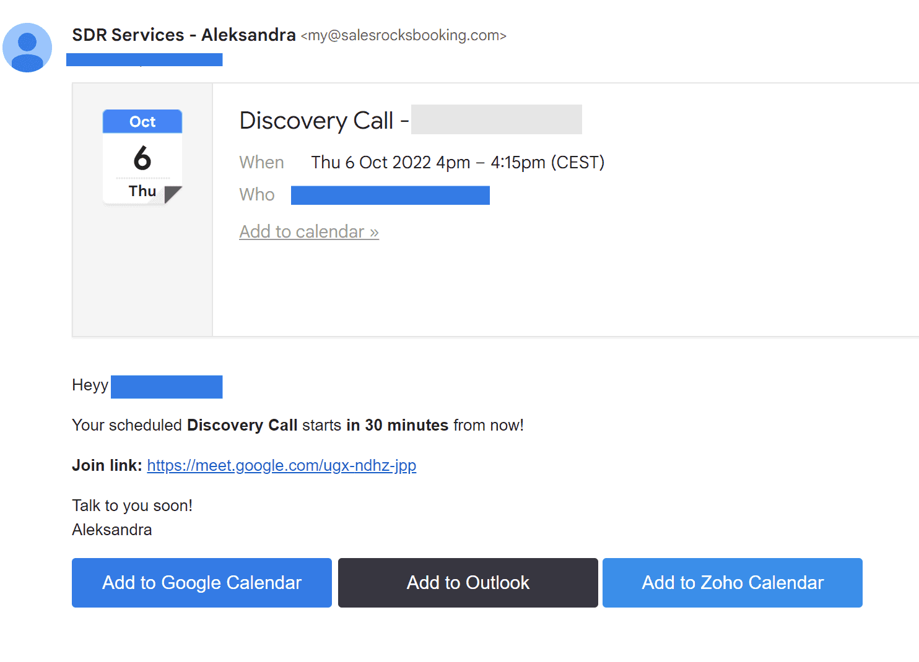Image resolution: width=919 pixels, height=662 pixels.
Task: Open the Google Meet join link
Action: 281,465
